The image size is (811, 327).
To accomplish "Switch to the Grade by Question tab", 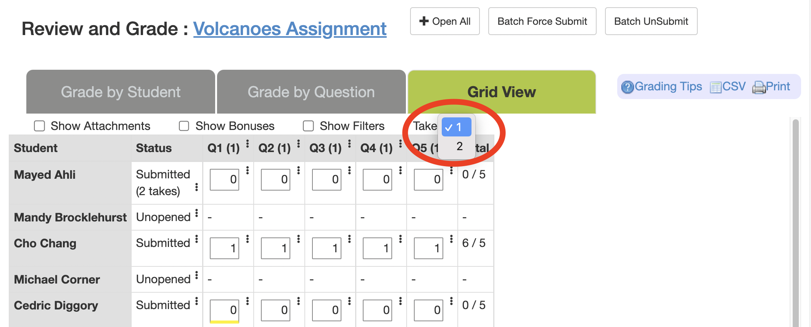I will (x=311, y=92).
